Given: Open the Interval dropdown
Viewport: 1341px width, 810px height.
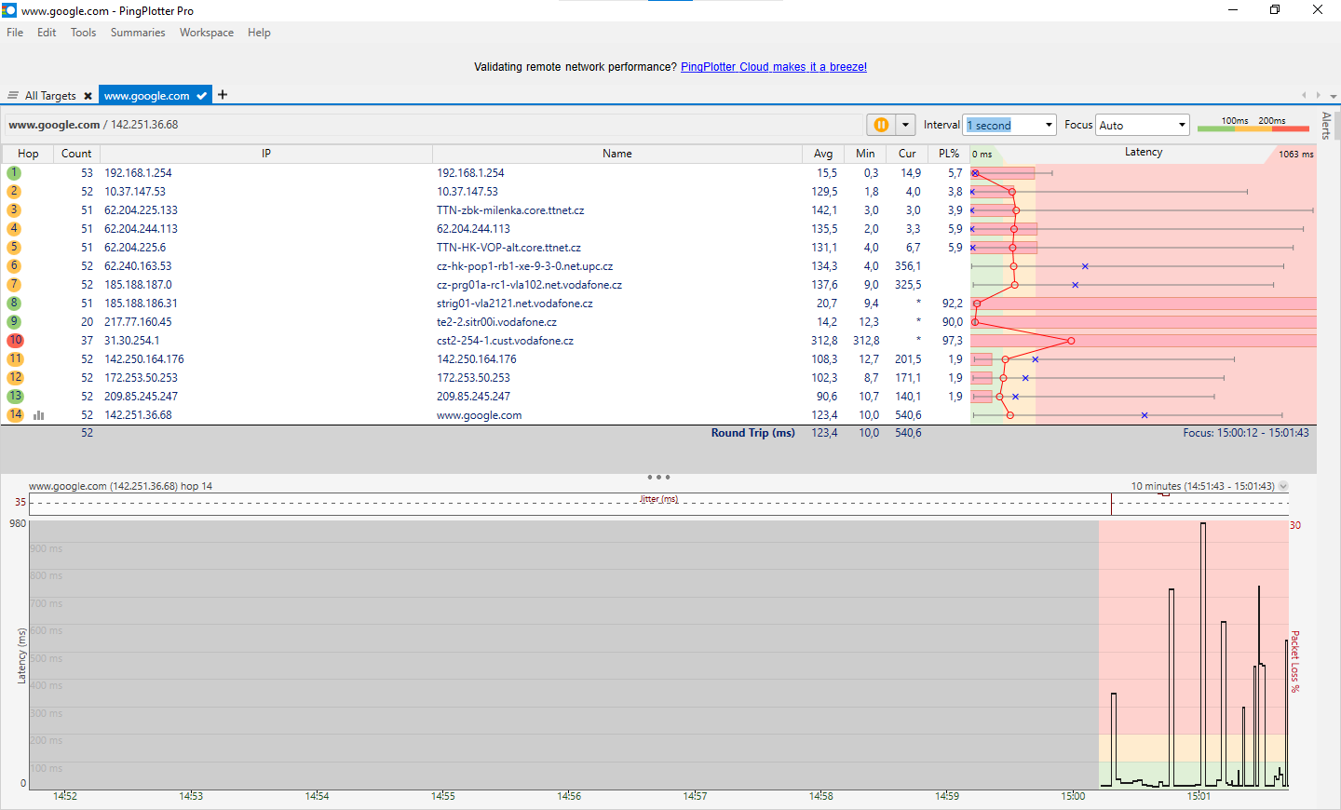Looking at the screenshot, I should pyautogui.click(x=1049, y=125).
